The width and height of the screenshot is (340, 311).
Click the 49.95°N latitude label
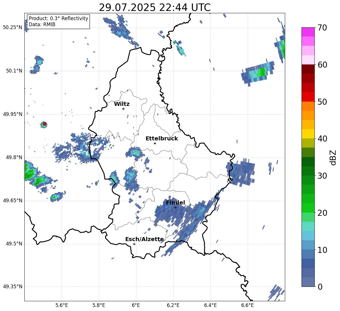coord(13,114)
